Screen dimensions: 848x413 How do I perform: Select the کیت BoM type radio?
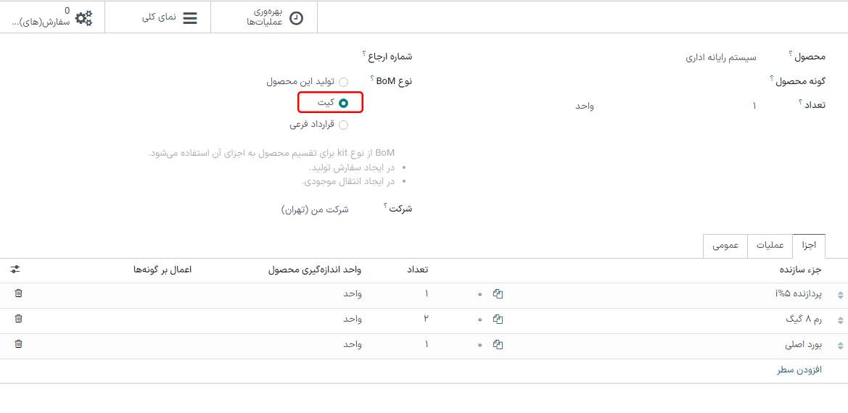point(343,104)
